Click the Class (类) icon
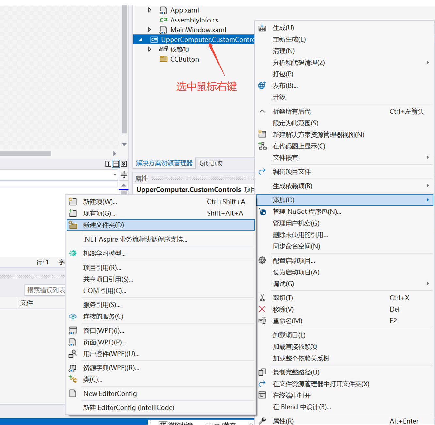Image resolution: width=435 pixels, height=425 pixels. point(73,379)
